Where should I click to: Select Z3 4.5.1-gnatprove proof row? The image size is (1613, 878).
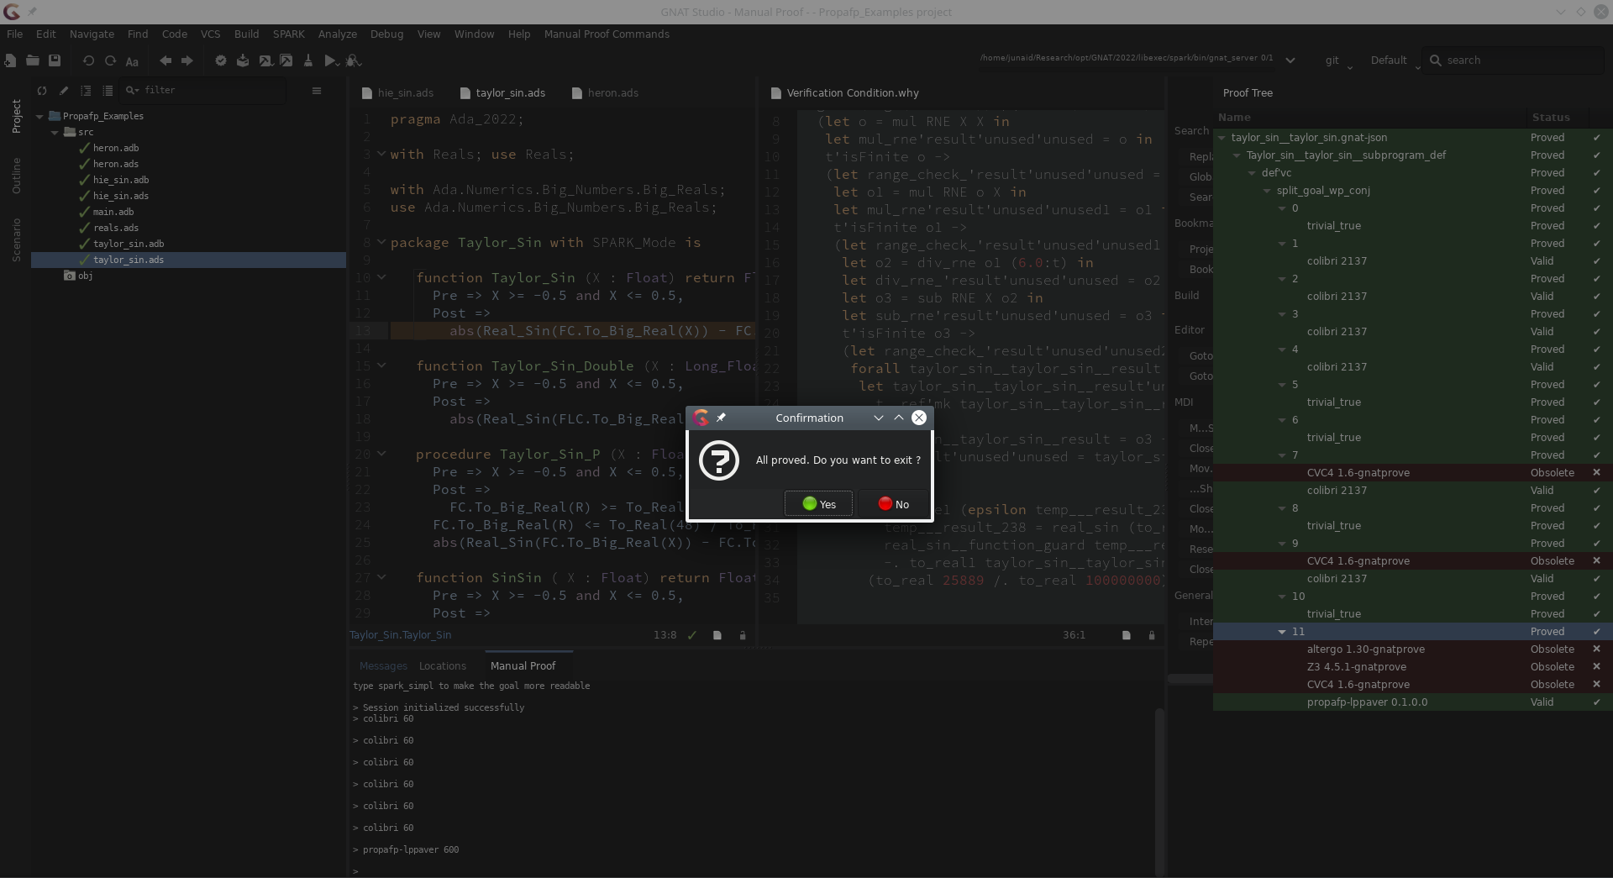(x=1412, y=667)
